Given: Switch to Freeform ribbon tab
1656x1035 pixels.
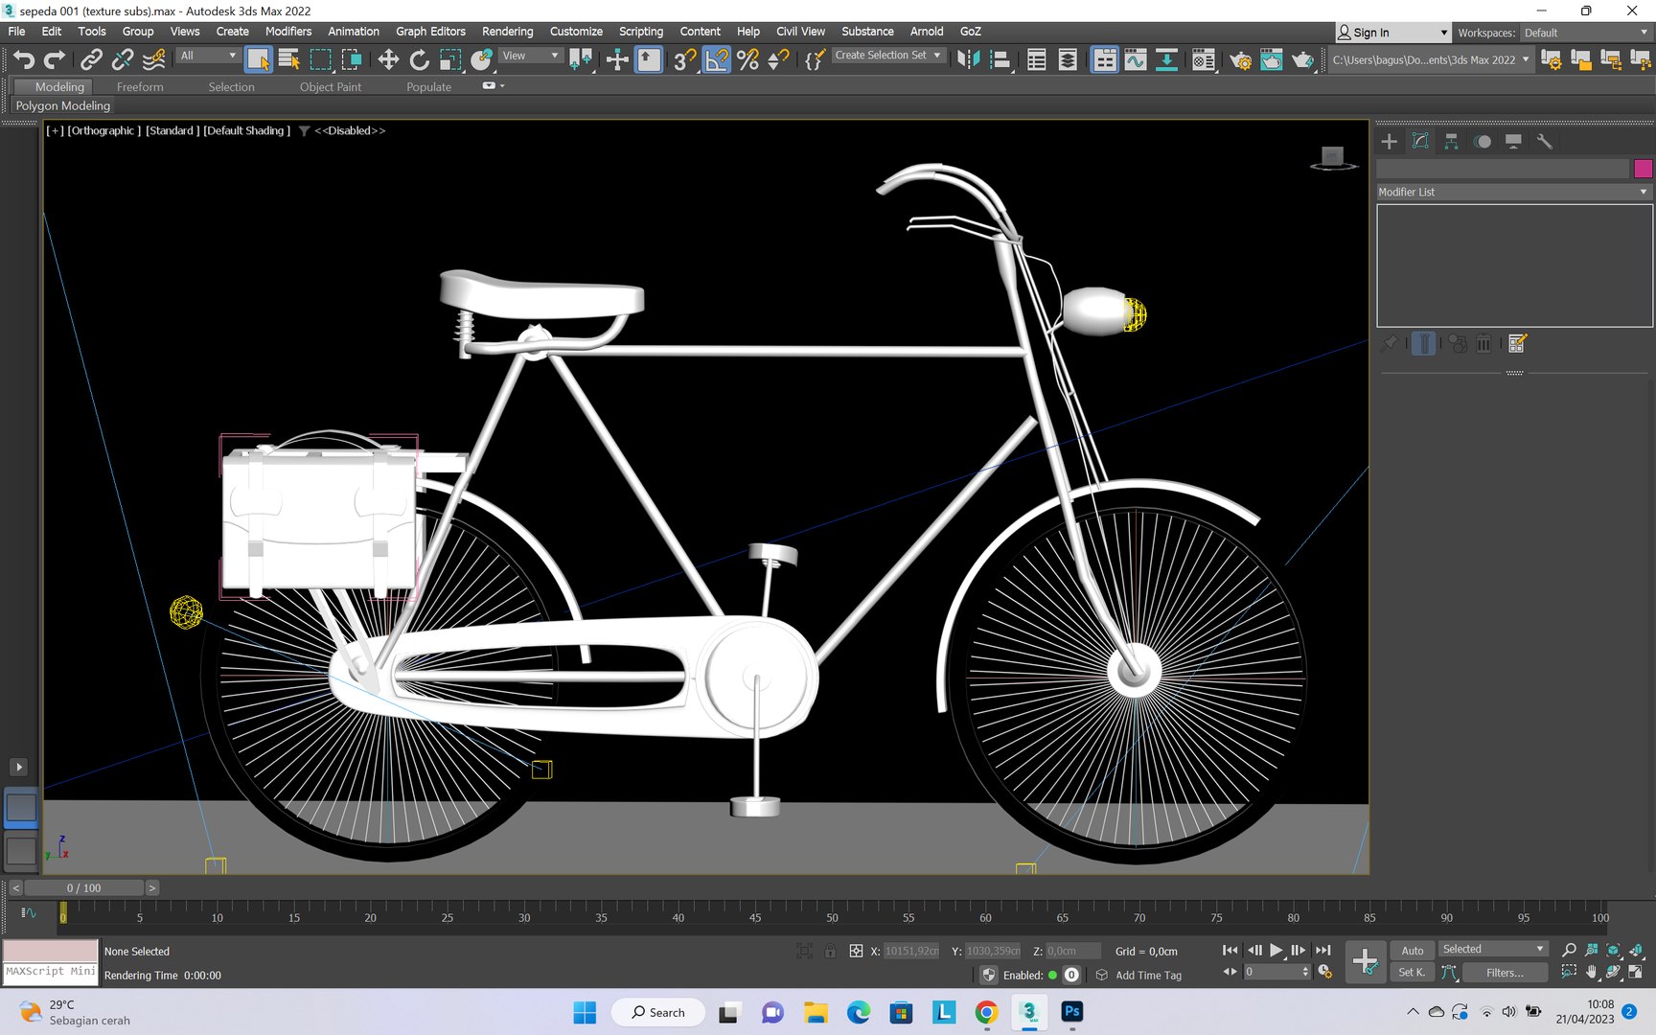Looking at the screenshot, I should [x=140, y=87].
